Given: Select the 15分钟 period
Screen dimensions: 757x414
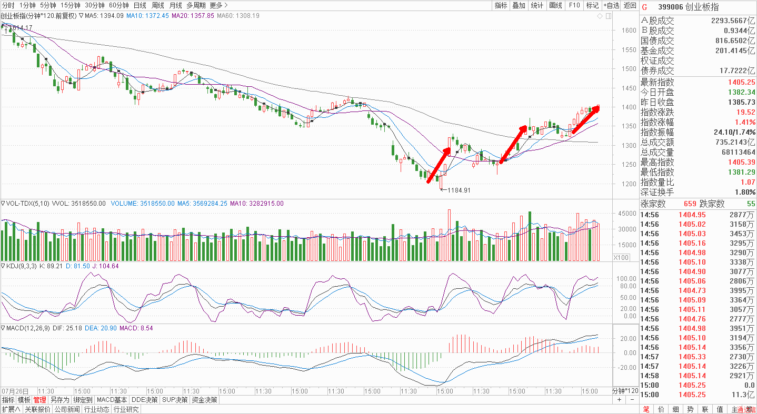Looking at the screenshot, I should coord(70,5).
